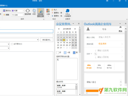Click the Tell me (想要做什么) box
The image size is (128, 96).
(x=4, y=6)
